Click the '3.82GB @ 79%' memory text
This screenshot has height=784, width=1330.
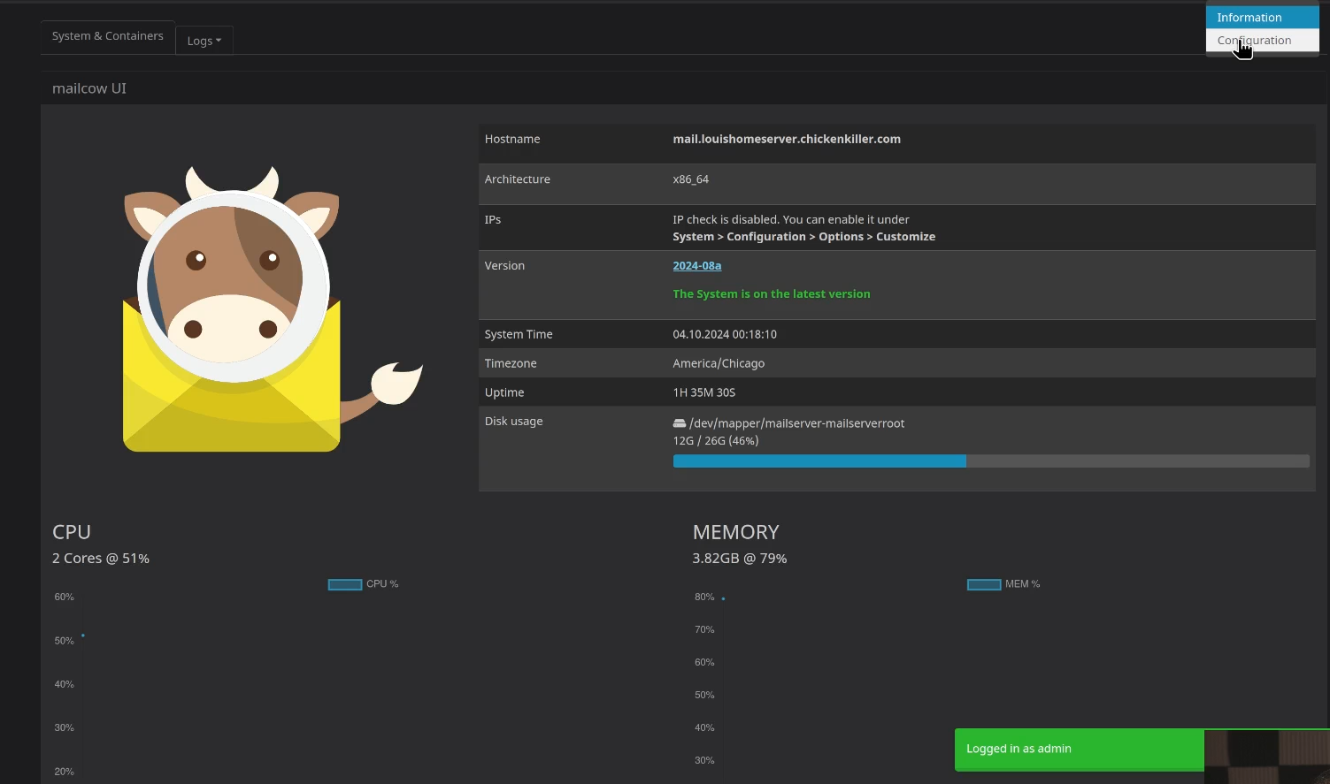(740, 559)
